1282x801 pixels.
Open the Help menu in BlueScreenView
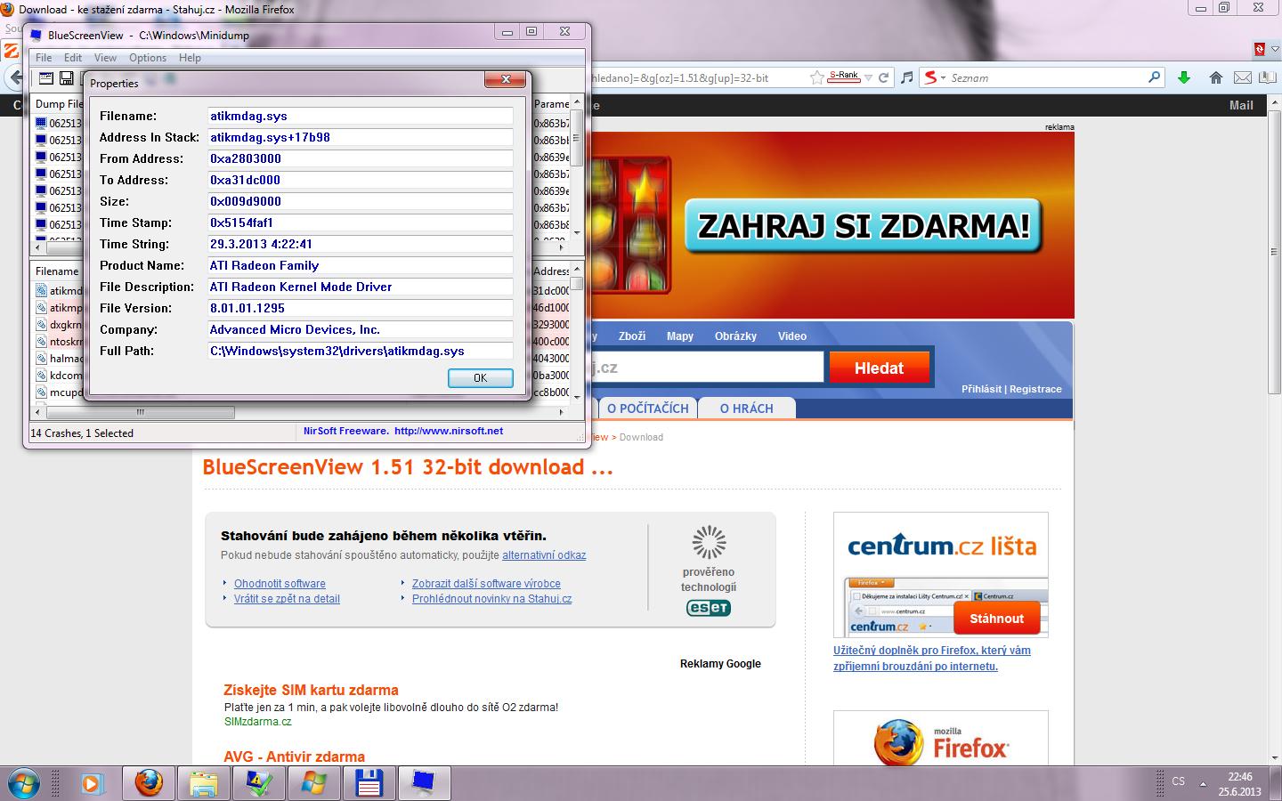point(190,58)
